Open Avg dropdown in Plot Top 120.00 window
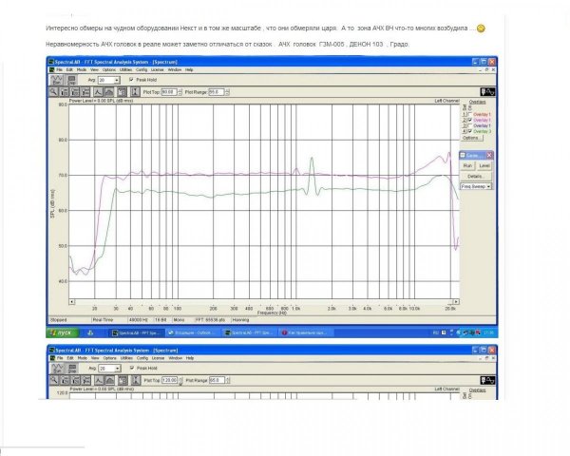The height and width of the screenshot is (456, 570). tap(118, 369)
